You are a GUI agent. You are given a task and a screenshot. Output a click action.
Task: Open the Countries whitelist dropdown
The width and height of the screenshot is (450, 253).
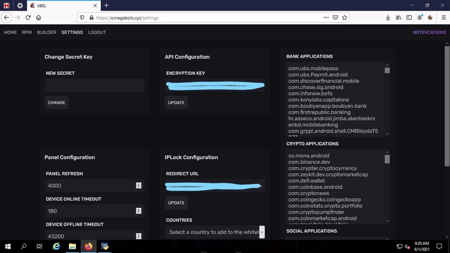215,232
